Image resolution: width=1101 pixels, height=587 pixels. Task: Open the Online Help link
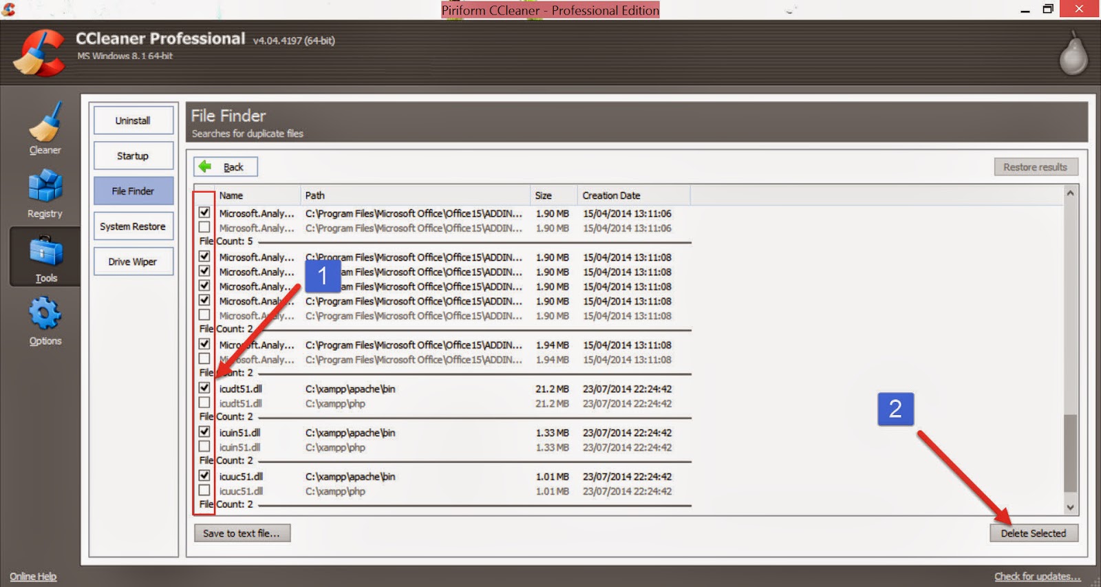[x=33, y=577]
